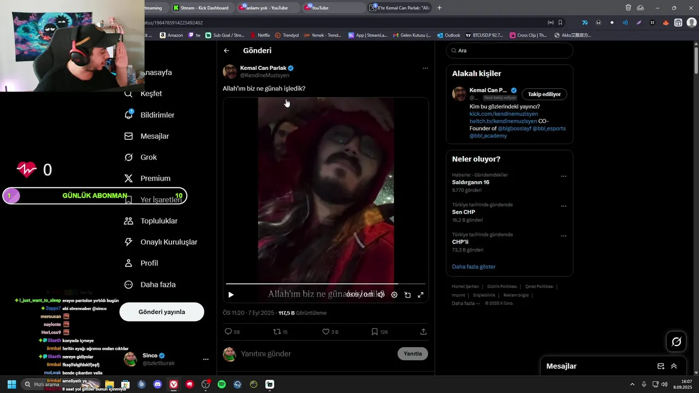The image size is (699, 393).
Task: Focus the Ara search field
Action: coord(510,50)
